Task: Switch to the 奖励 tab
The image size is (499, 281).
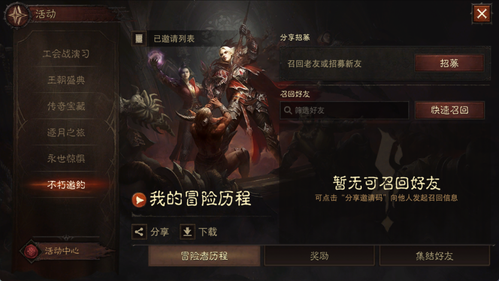Action: 319,256
